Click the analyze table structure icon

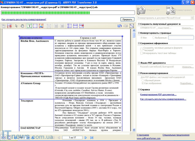[x=49, y=26]
